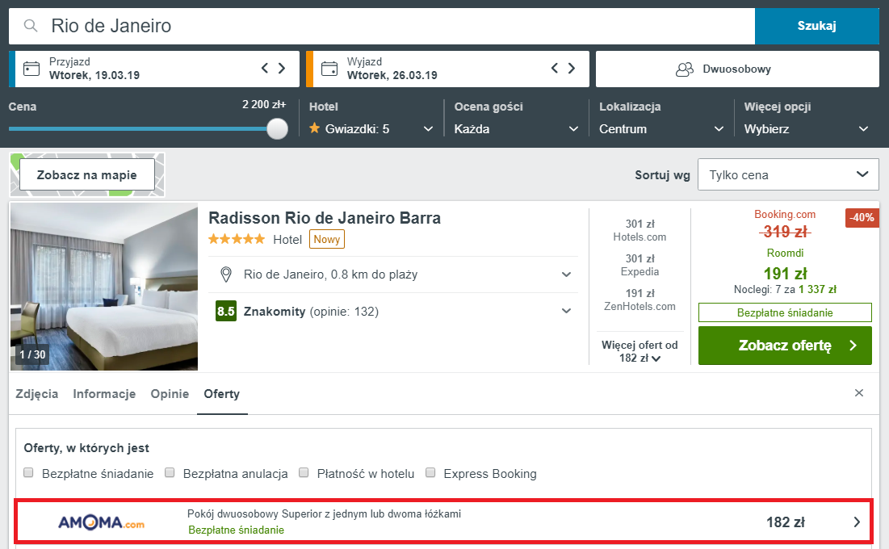Screen dimensions: 889x549
Task: Click the arrow on AMOMA offer row
Action: click(857, 522)
